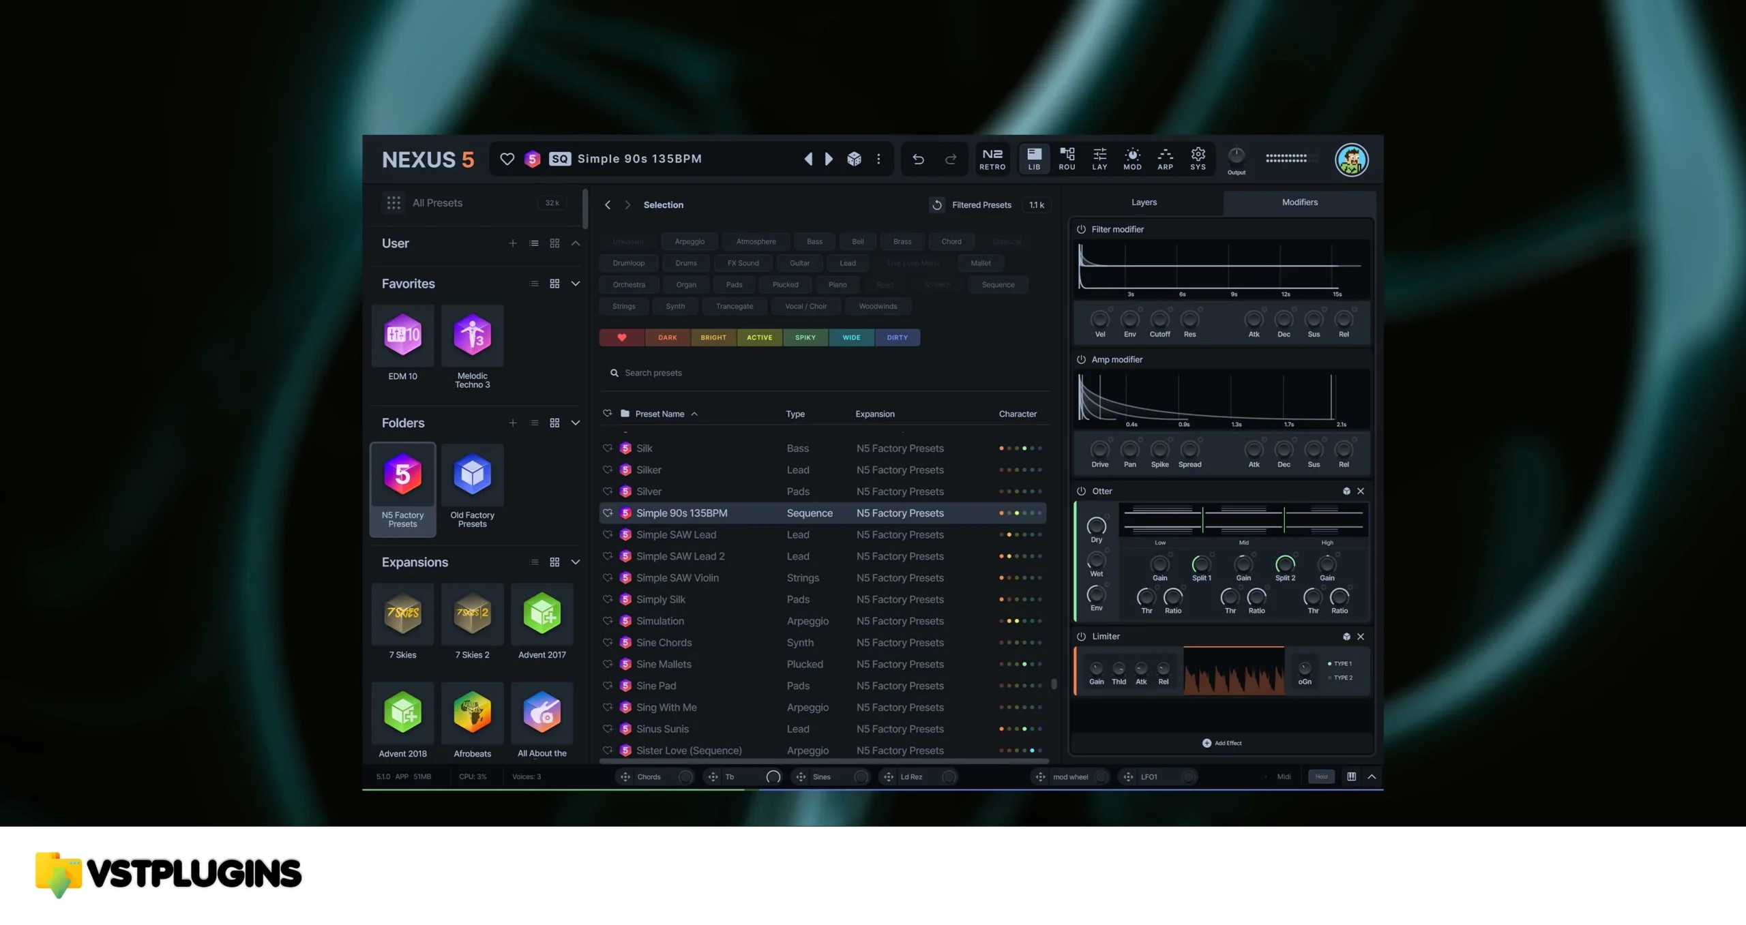This screenshot has width=1746, height=925.
Task: Go to next preset arrow
Action: pyautogui.click(x=829, y=159)
